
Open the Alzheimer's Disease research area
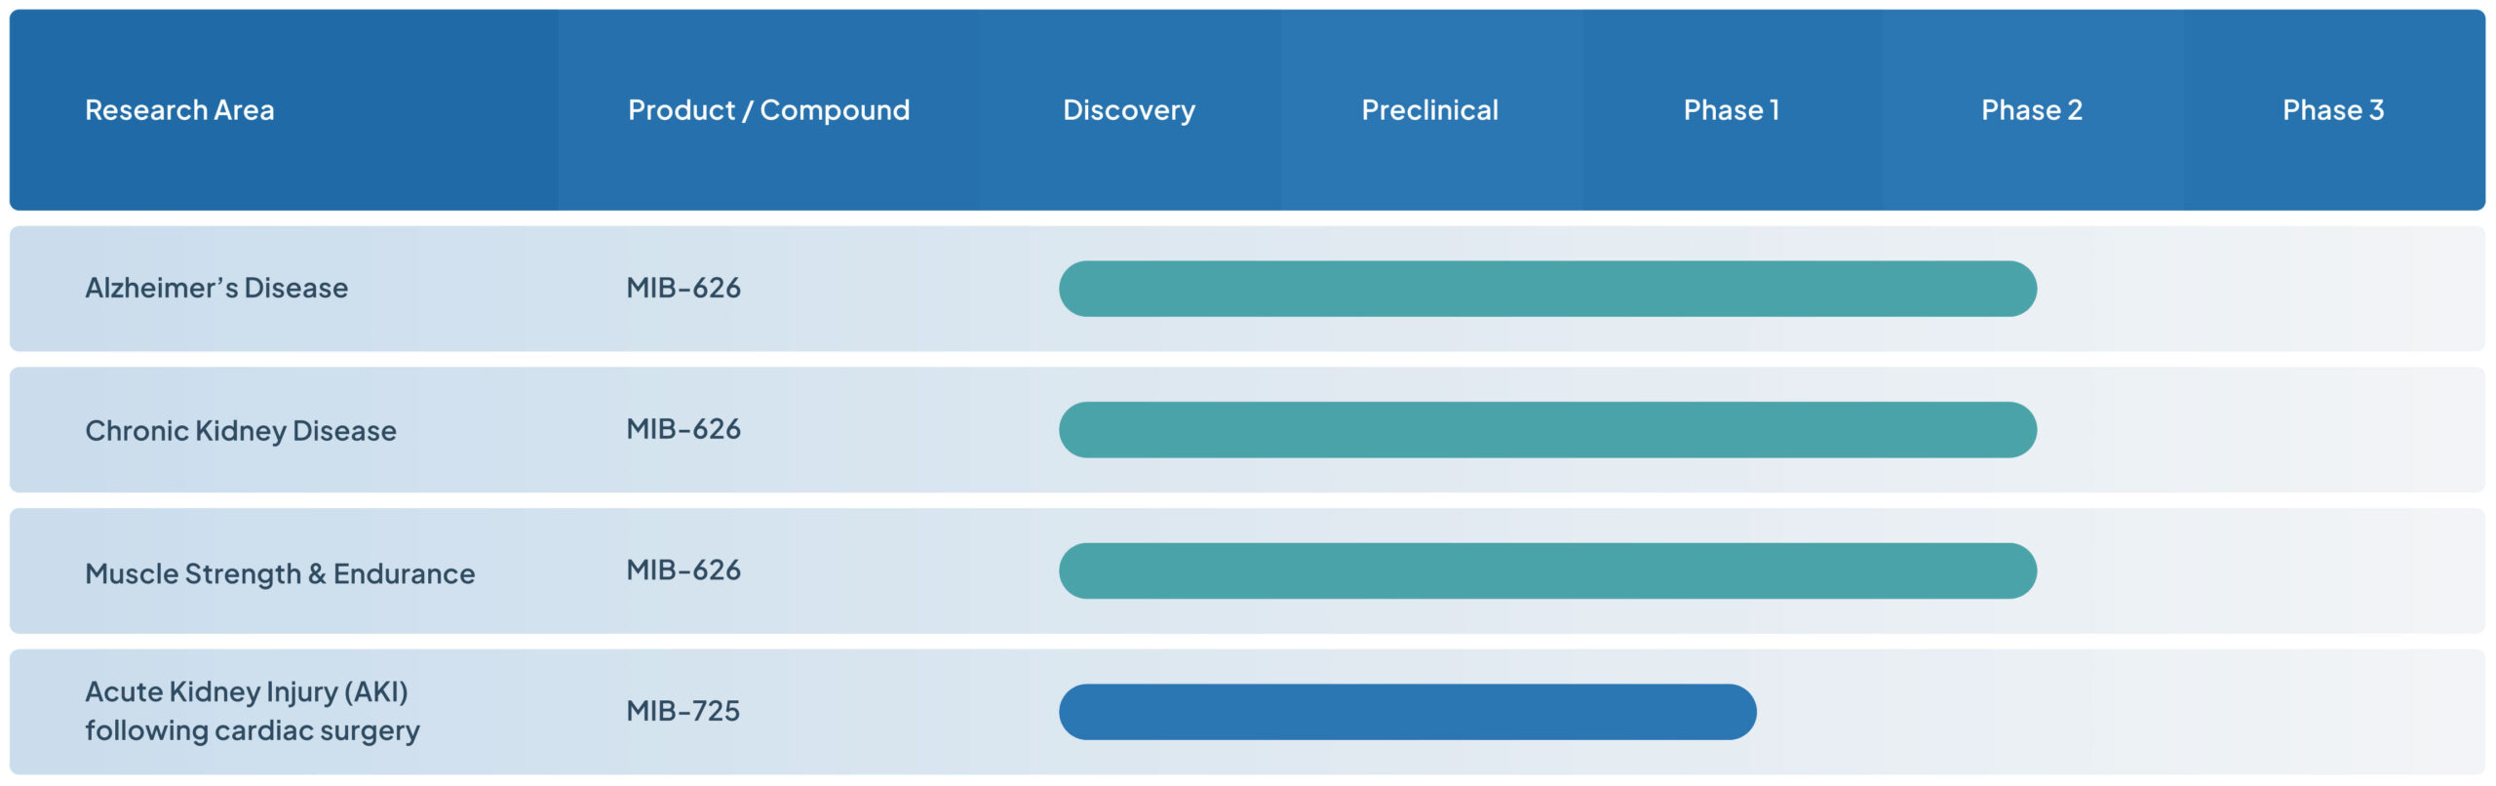coord(216,289)
